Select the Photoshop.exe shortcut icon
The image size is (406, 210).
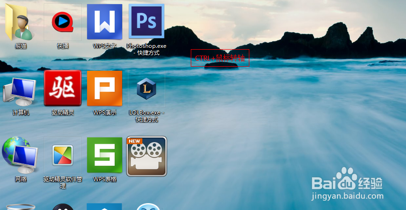(147, 21)
